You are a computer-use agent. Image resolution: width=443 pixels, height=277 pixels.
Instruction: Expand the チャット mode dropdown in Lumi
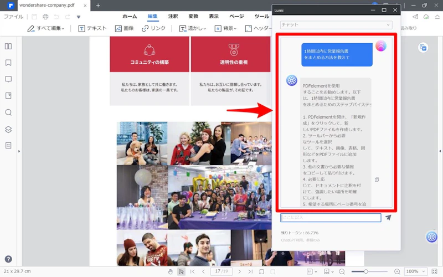coord(336,25)
